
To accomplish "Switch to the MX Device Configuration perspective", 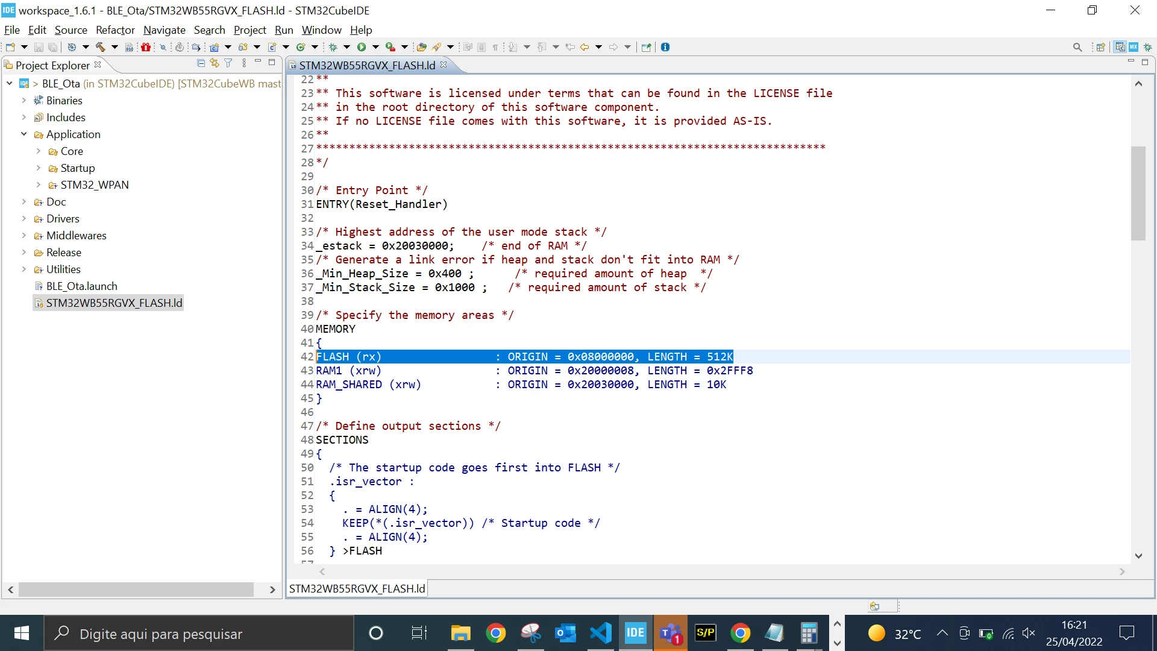I will click(1133, 47).
